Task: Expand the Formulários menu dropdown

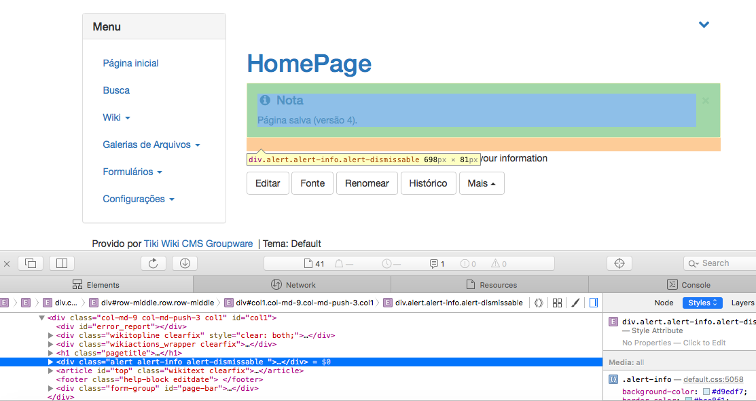Action: coord(132,172)
